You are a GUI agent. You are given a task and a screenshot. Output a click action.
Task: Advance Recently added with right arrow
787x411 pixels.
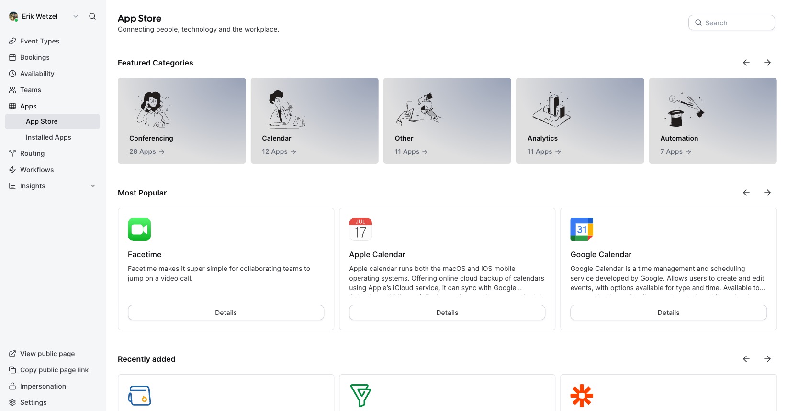767,359
